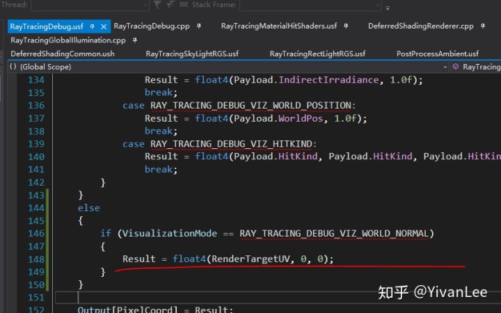Click the thread filter funnel icon
Viewport: 501px width, 313px height.
click(x=157, y=4)
